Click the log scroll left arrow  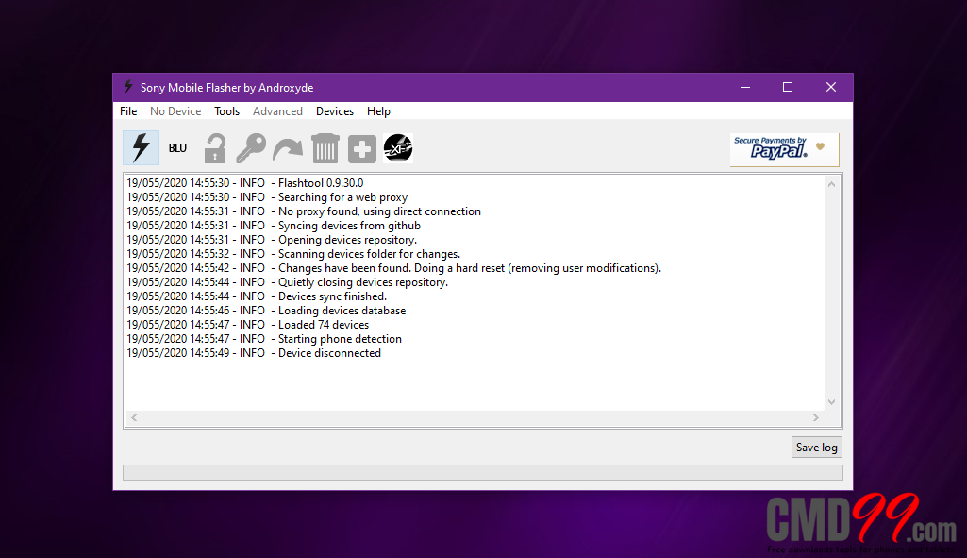click(x=134, y=418)
